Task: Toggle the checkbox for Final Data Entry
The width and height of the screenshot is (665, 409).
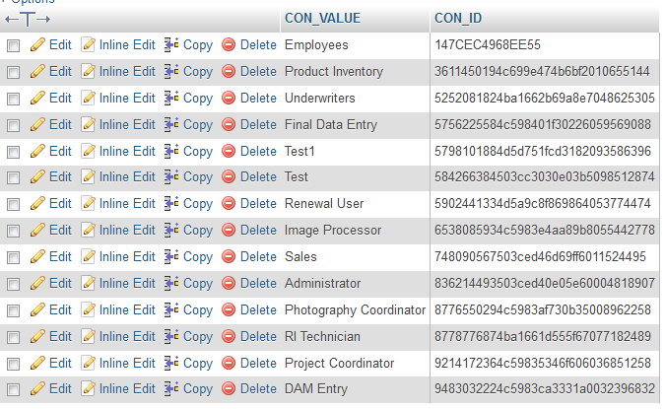Action: 14,125
